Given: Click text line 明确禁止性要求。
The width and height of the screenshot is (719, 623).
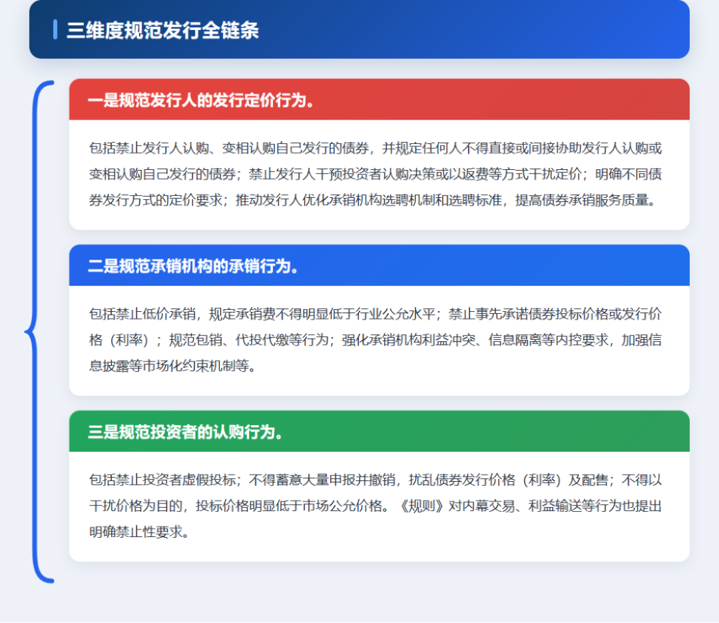Looking at the screenshot, I should (x=139, y=532).
